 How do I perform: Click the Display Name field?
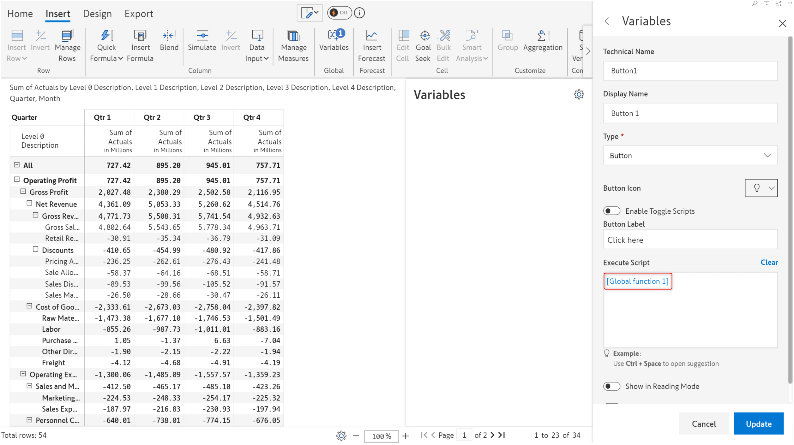tap(690, 113)
